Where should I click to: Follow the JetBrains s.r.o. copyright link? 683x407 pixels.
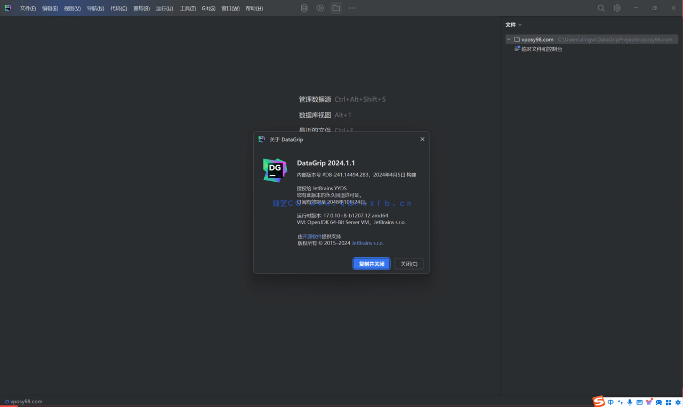[368, 243]
